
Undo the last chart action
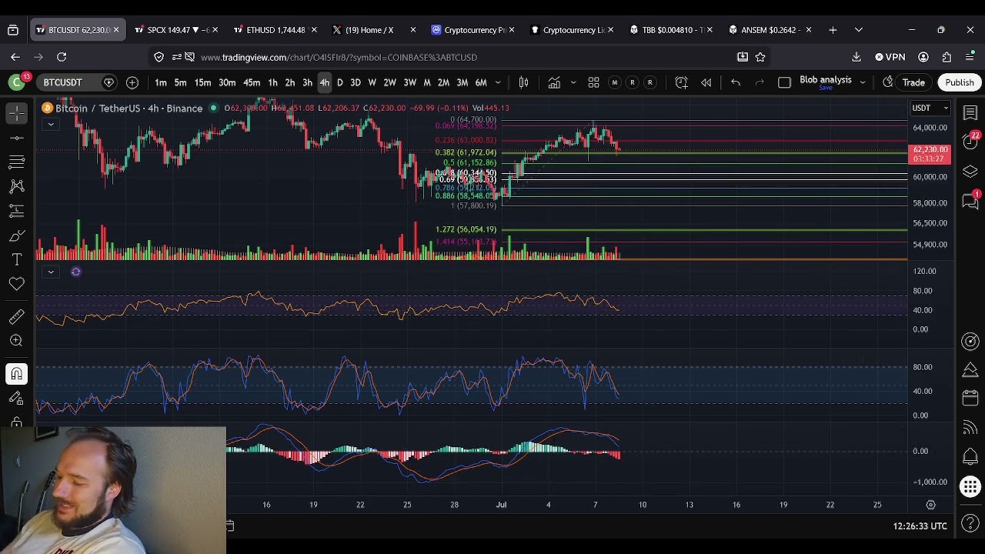tap(735, 82)
